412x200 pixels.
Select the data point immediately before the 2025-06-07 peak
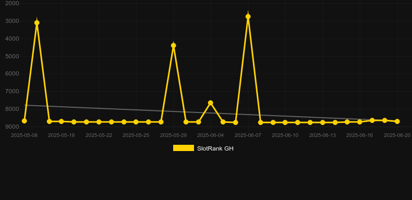(235, 122)
